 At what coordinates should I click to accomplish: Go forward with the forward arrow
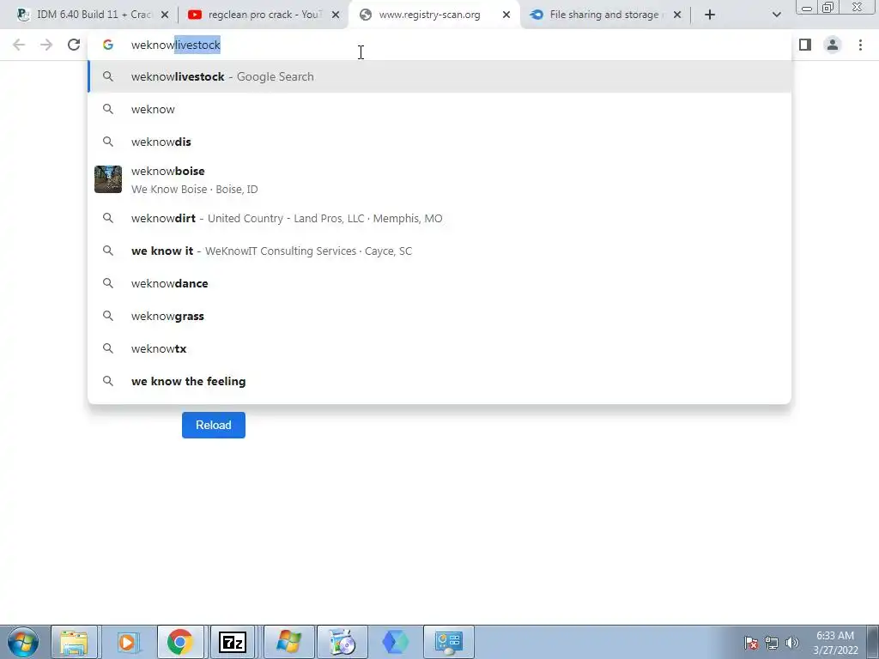point(46,45)
